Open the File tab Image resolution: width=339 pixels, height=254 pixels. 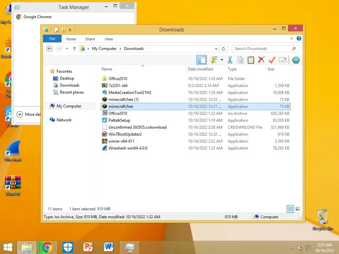pos(52,39)
